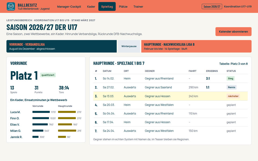Click the 3:1 result
Image resolution: width=258 pixels, height=161 pixels.
click(x=208, y=79)
